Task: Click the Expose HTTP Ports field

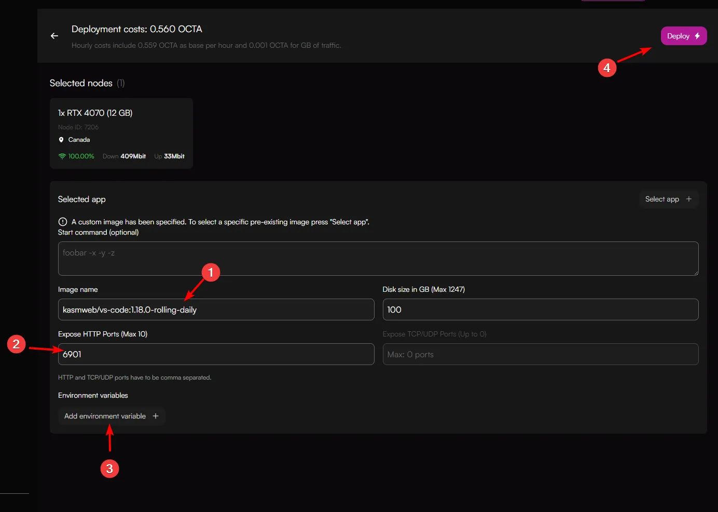Action: pos(216,354)
